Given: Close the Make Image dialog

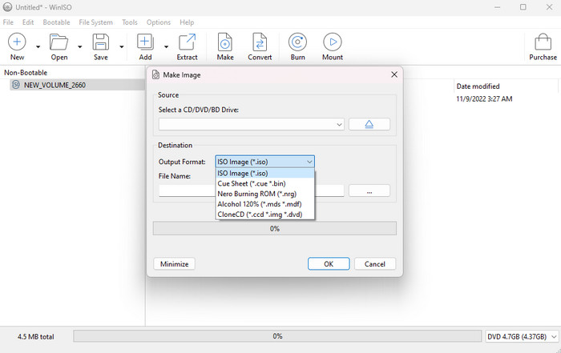Looking at the screenshot, I should pos(394,74).
